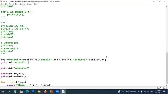Launch Microsoft Store from taskbar
The width and height of the screenshot is (168, 94).
tap(21, 92)
